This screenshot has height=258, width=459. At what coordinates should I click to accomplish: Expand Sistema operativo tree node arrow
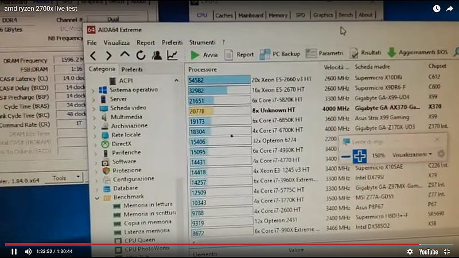93,91
